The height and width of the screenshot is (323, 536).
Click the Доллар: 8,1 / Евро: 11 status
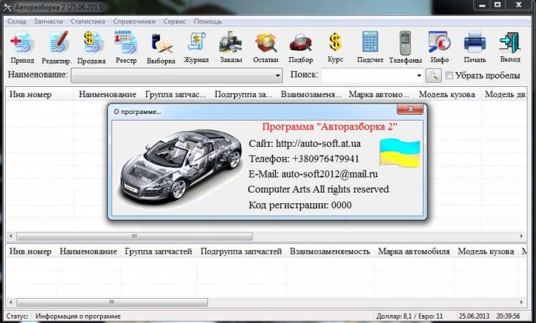[410, 316]
